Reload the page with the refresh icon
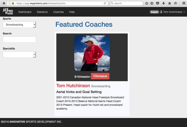Viewport: 187px width, 127px height. tap(105, 3)
